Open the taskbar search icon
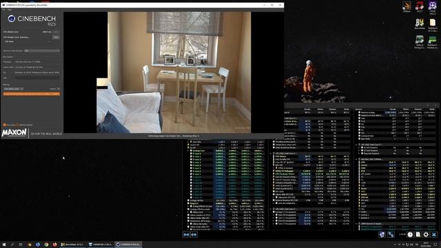The image size is (441, 248). [12, 245]
